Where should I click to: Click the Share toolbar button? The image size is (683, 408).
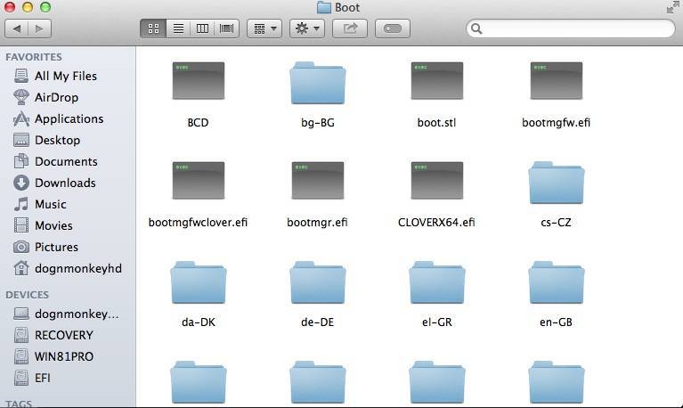350,29
